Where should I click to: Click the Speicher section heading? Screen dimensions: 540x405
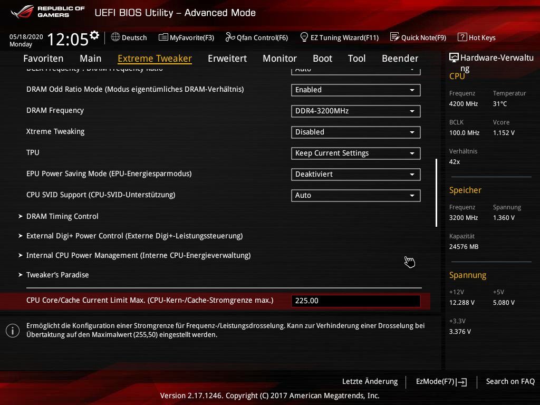(465, 190)
